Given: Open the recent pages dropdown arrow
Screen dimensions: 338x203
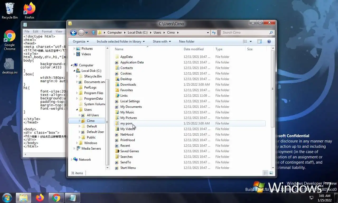Looking at the screenshot, I should [x=87, y=33].
